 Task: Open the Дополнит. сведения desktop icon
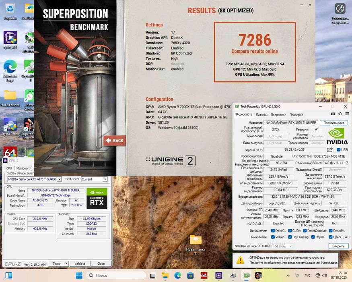(x=340, y=13)
